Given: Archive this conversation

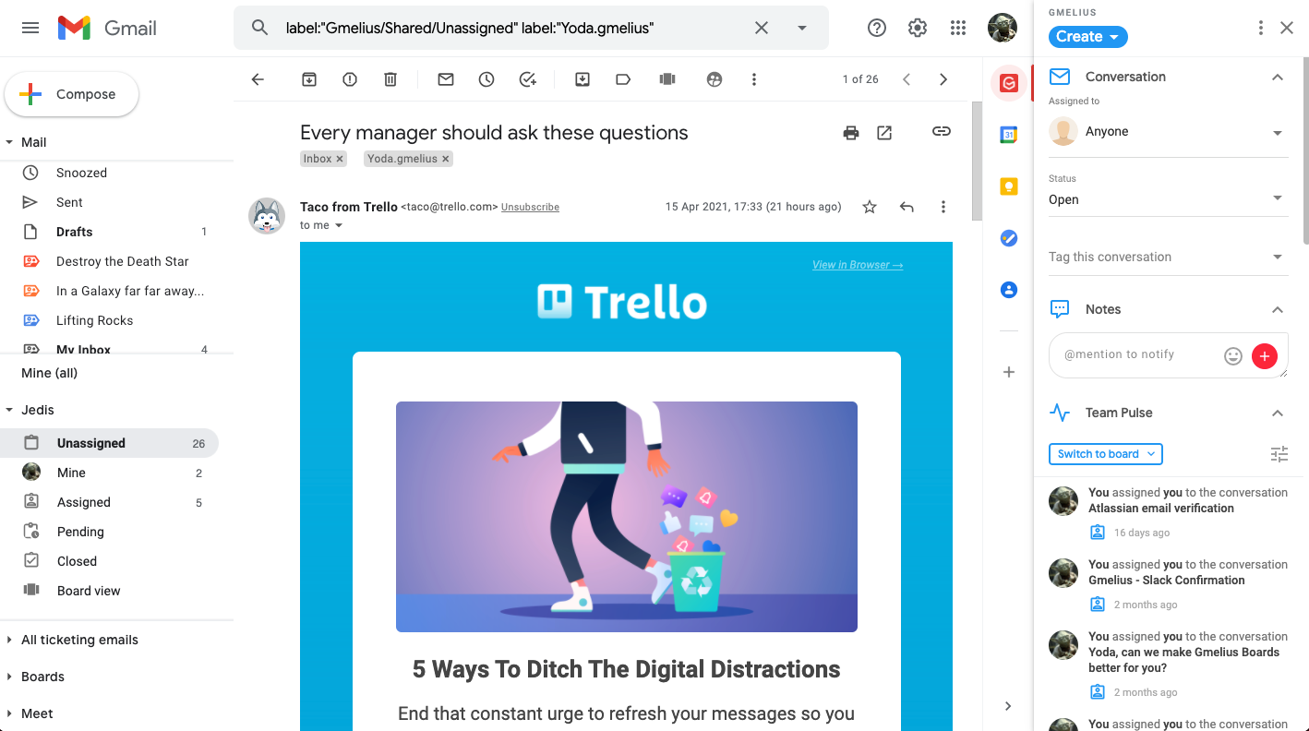Looking at the screenshot, I should coord(309,79).
